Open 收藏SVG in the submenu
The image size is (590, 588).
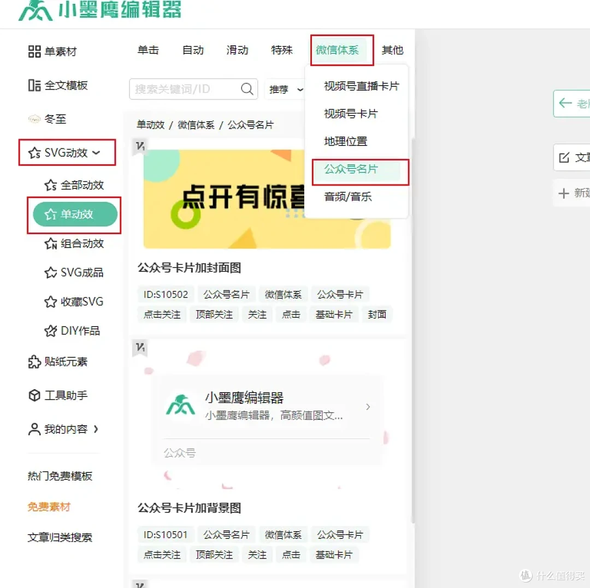coord(74,301)
